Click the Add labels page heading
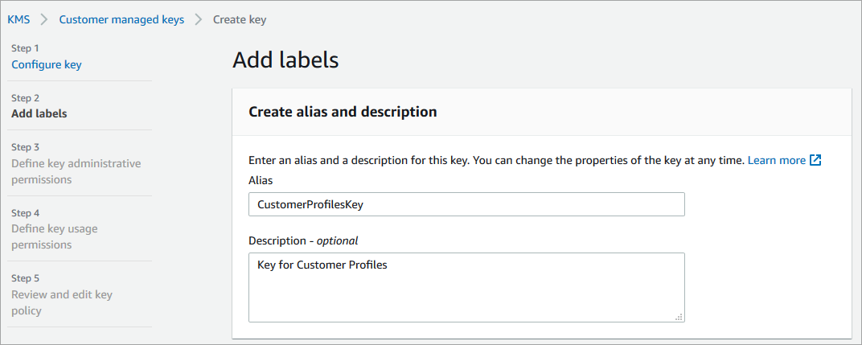862x345 pixels. (285, 60)
